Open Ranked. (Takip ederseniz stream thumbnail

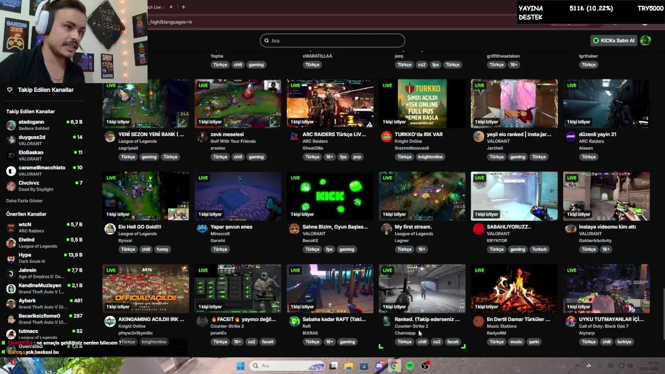click(x=422, y=288)
